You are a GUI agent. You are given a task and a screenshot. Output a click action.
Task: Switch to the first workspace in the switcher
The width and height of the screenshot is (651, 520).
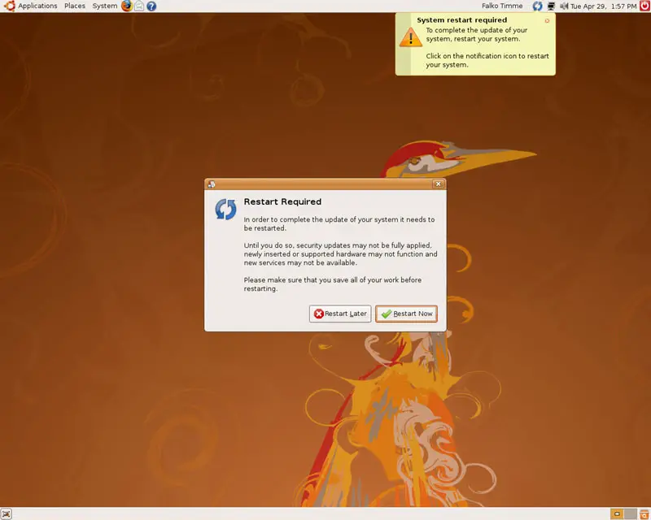click(x=617, y=513)
